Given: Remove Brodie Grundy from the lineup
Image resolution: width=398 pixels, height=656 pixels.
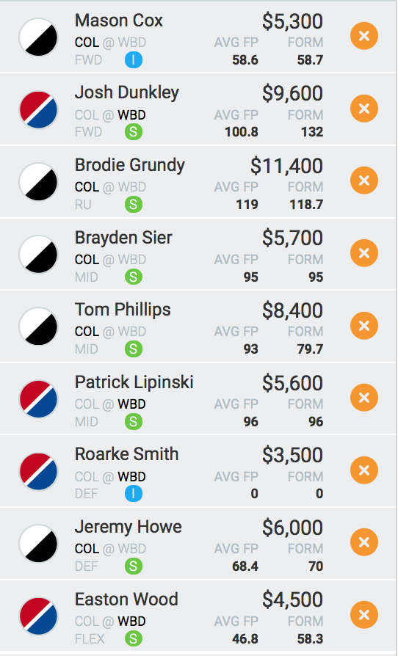Looking at the screenshot, I should (x=364, y=181).
